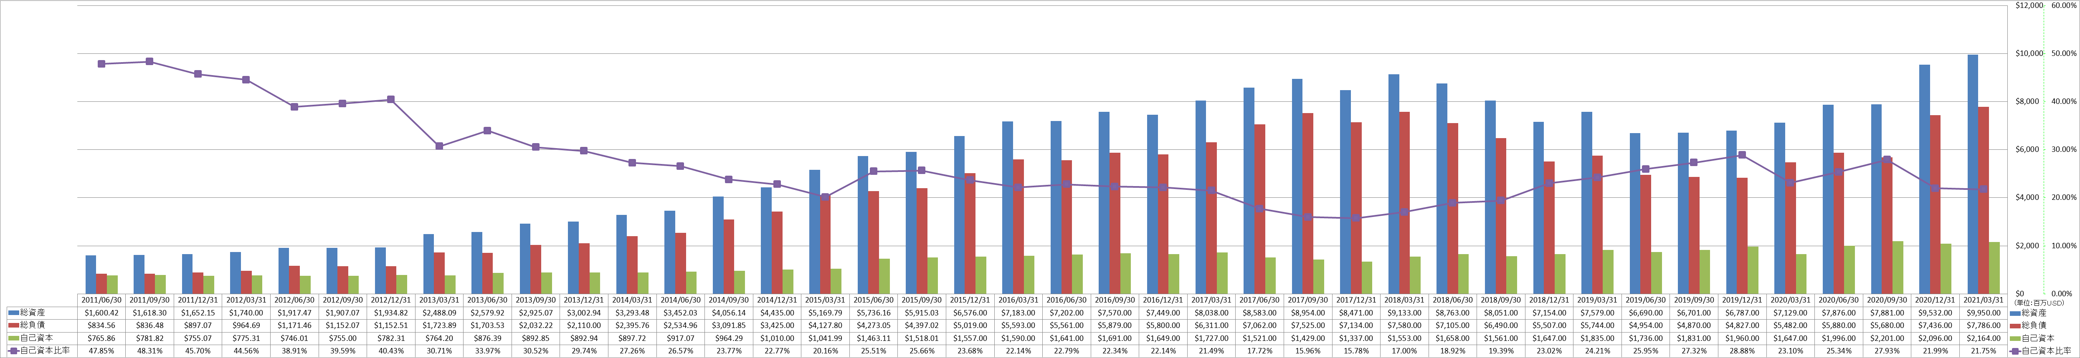Image resolution: width=2080 pixels, height=358 pixels.
Task: Click 総資産 label in left-hand legend
Action: coord(32,312)
